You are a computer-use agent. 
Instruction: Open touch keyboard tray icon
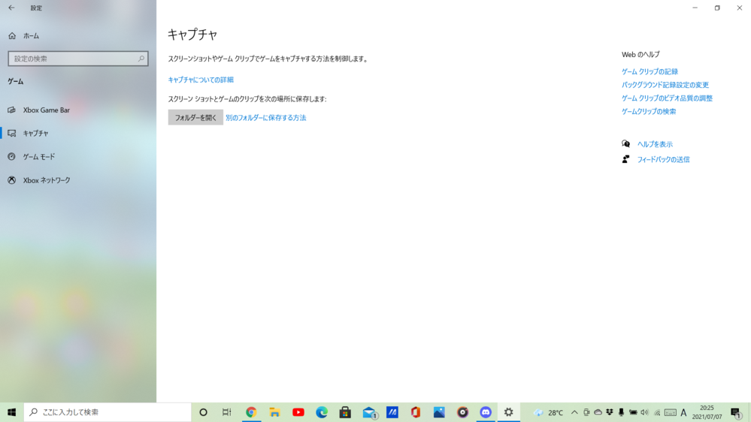(x=671, y=412)
